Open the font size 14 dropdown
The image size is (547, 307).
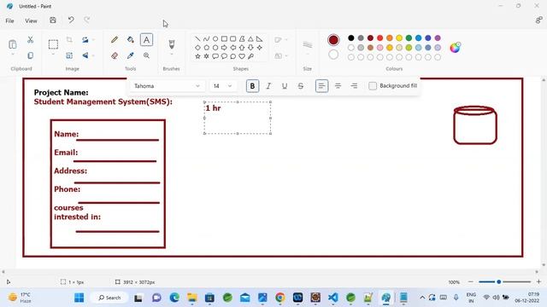(x=222, y=86)
